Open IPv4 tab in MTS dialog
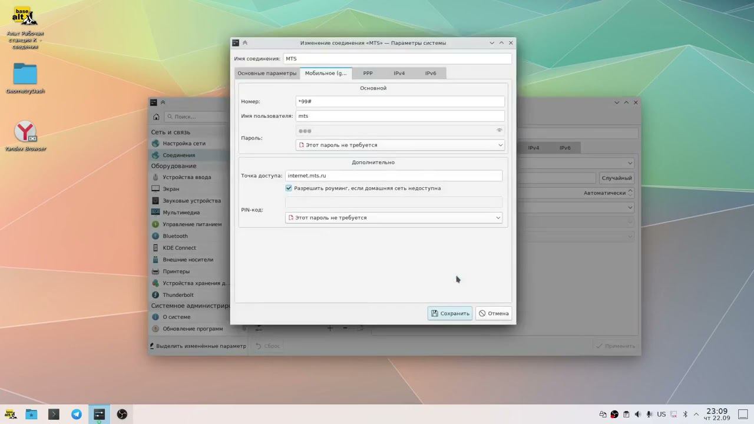This screenshot has height=424, width=754. pyautogui.click(x=399, y=73)
